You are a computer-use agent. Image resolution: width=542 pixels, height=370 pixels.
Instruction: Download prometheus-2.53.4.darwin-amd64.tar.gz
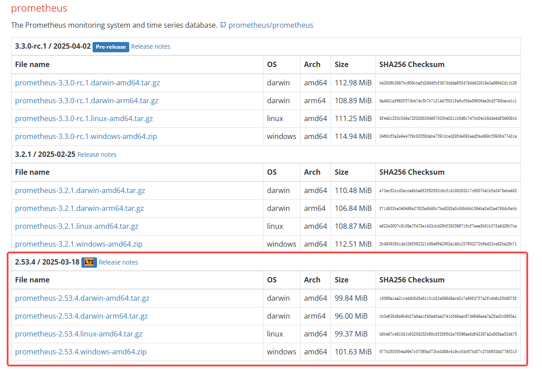[x=82, y=298]
